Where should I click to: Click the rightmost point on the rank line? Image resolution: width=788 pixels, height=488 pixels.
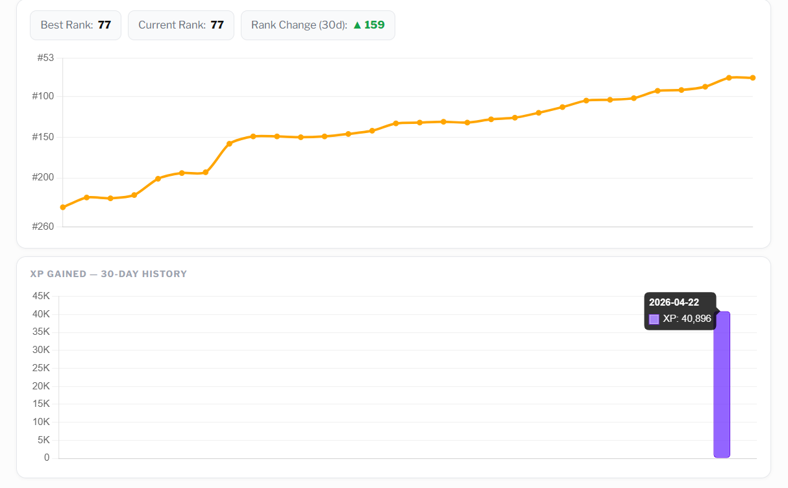point(752,78)
